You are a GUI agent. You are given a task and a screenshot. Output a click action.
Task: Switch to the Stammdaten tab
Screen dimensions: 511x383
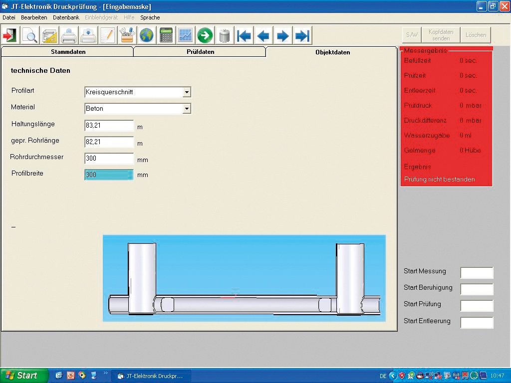pos(68,52)
